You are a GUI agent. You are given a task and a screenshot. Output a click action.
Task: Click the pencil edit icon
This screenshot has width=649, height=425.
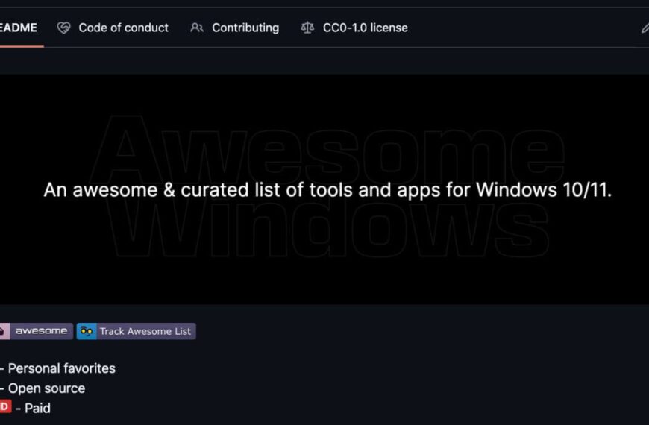(645, 28)
